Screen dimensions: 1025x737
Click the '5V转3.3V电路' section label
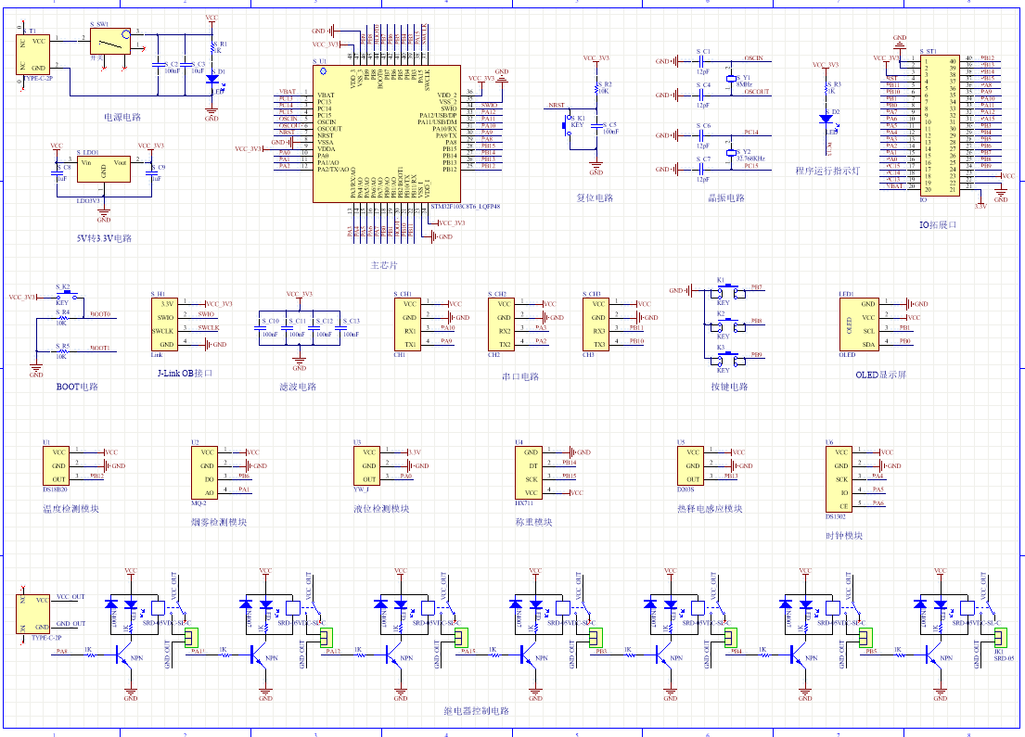point(104,238)
